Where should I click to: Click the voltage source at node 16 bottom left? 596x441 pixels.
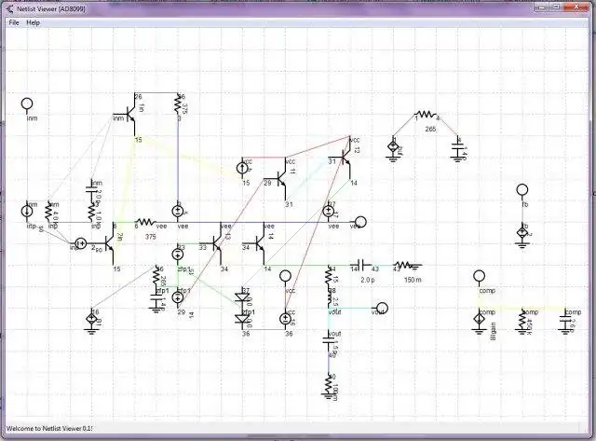[91, 320]
